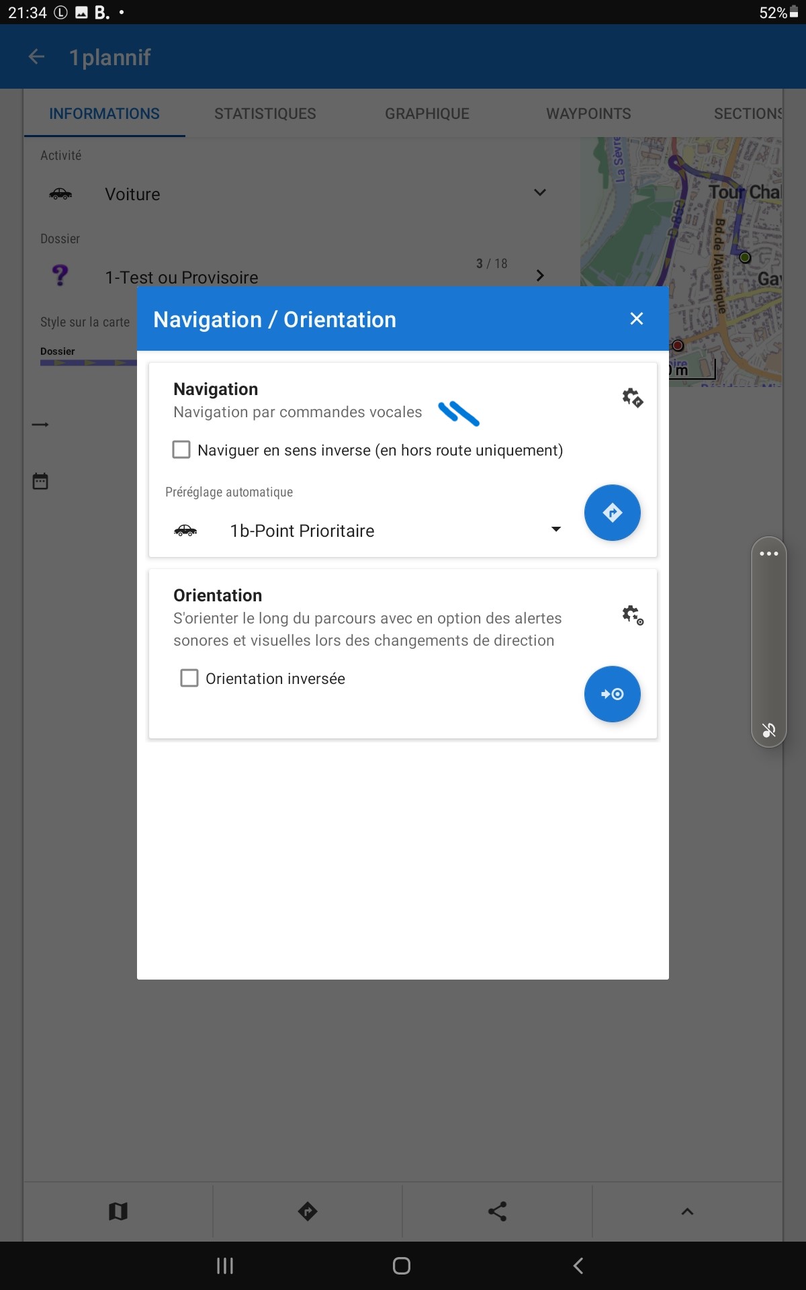
Task: Enable Naviguer en sens inverse checkbox
Action: (x=181, y=449)
